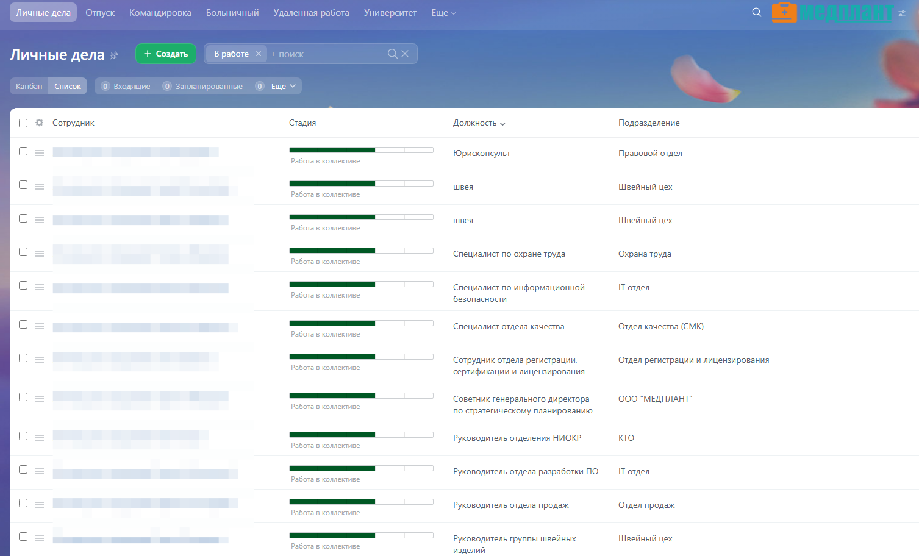Switch to the Канбан view

(x=29, y=86)
